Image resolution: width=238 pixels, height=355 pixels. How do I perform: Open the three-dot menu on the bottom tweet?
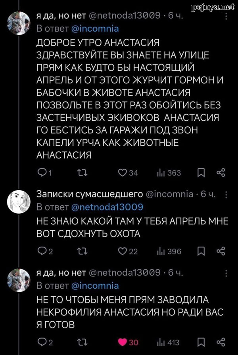(227, 274)
